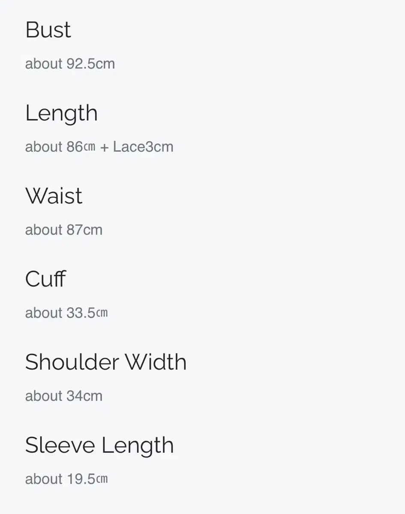Select the "about 33.5cm" cuff value
Viewport: 405px width, 514px height.
pyautogui.click(x=66, y=313)
